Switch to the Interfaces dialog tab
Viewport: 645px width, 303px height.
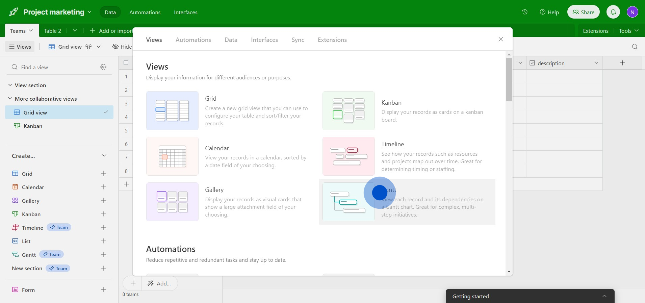click(264, 40)
